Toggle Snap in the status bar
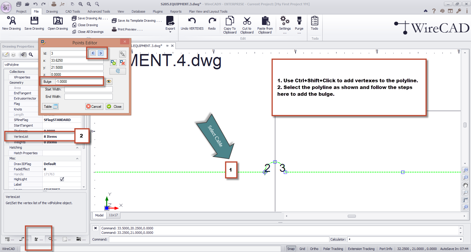This screenshot has width=471, height=252. (291, 249)
